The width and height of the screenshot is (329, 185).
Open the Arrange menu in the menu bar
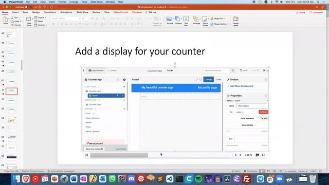pos(74,2)
